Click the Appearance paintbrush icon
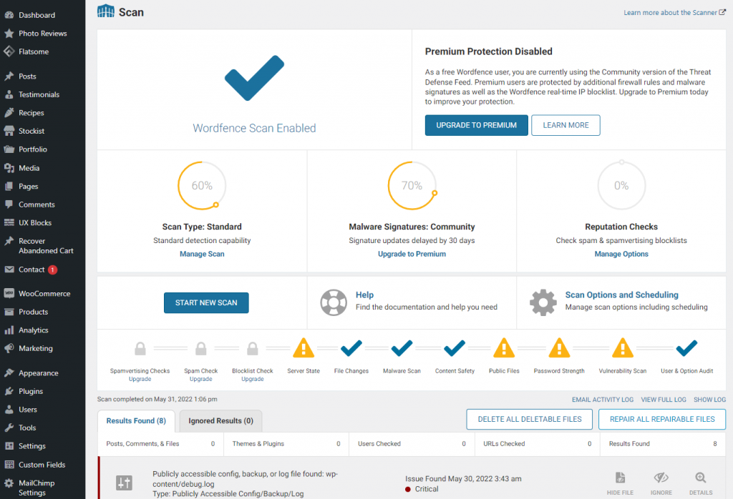The width and height of the screenshot is (733, 499). (x=9, y=372)
